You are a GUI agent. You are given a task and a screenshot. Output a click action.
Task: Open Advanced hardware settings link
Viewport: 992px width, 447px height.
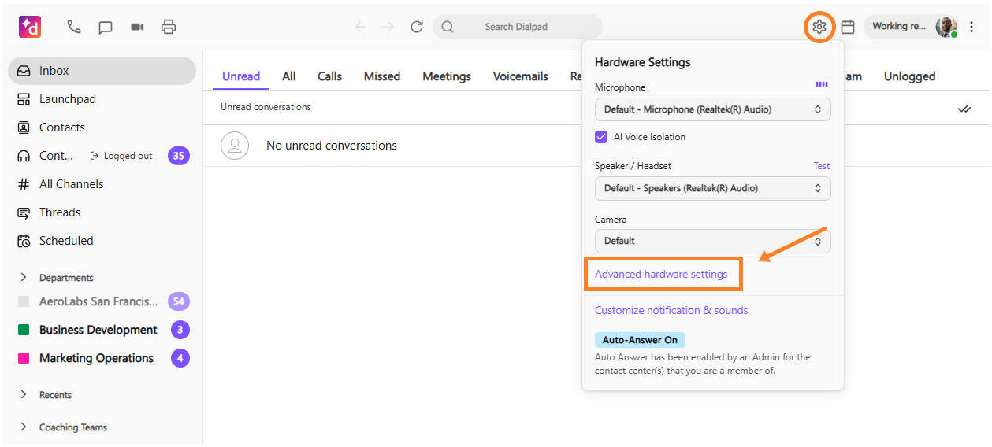tap(661, 275)
